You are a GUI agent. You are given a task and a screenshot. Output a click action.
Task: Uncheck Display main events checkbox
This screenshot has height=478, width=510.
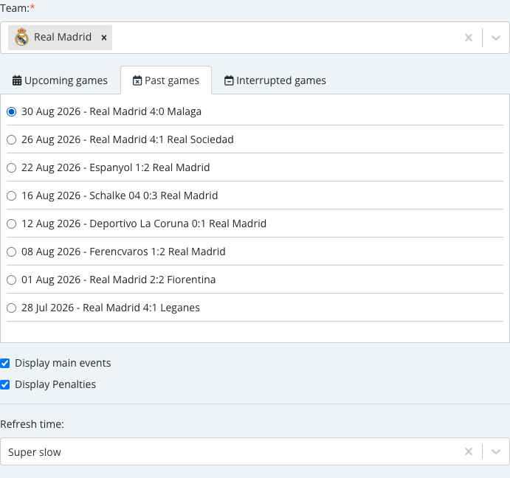tap(5, 363)
